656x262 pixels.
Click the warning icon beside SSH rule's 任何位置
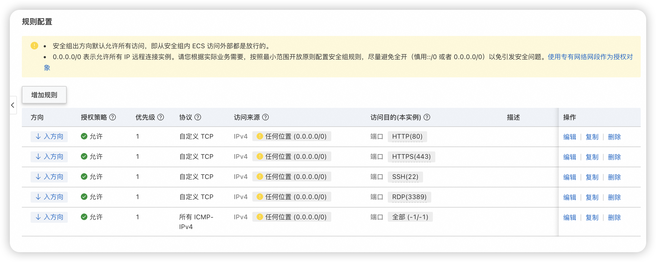[x=260, y=176]
